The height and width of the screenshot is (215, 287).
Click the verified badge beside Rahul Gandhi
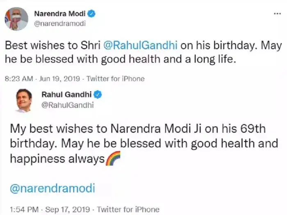[98, 95]
